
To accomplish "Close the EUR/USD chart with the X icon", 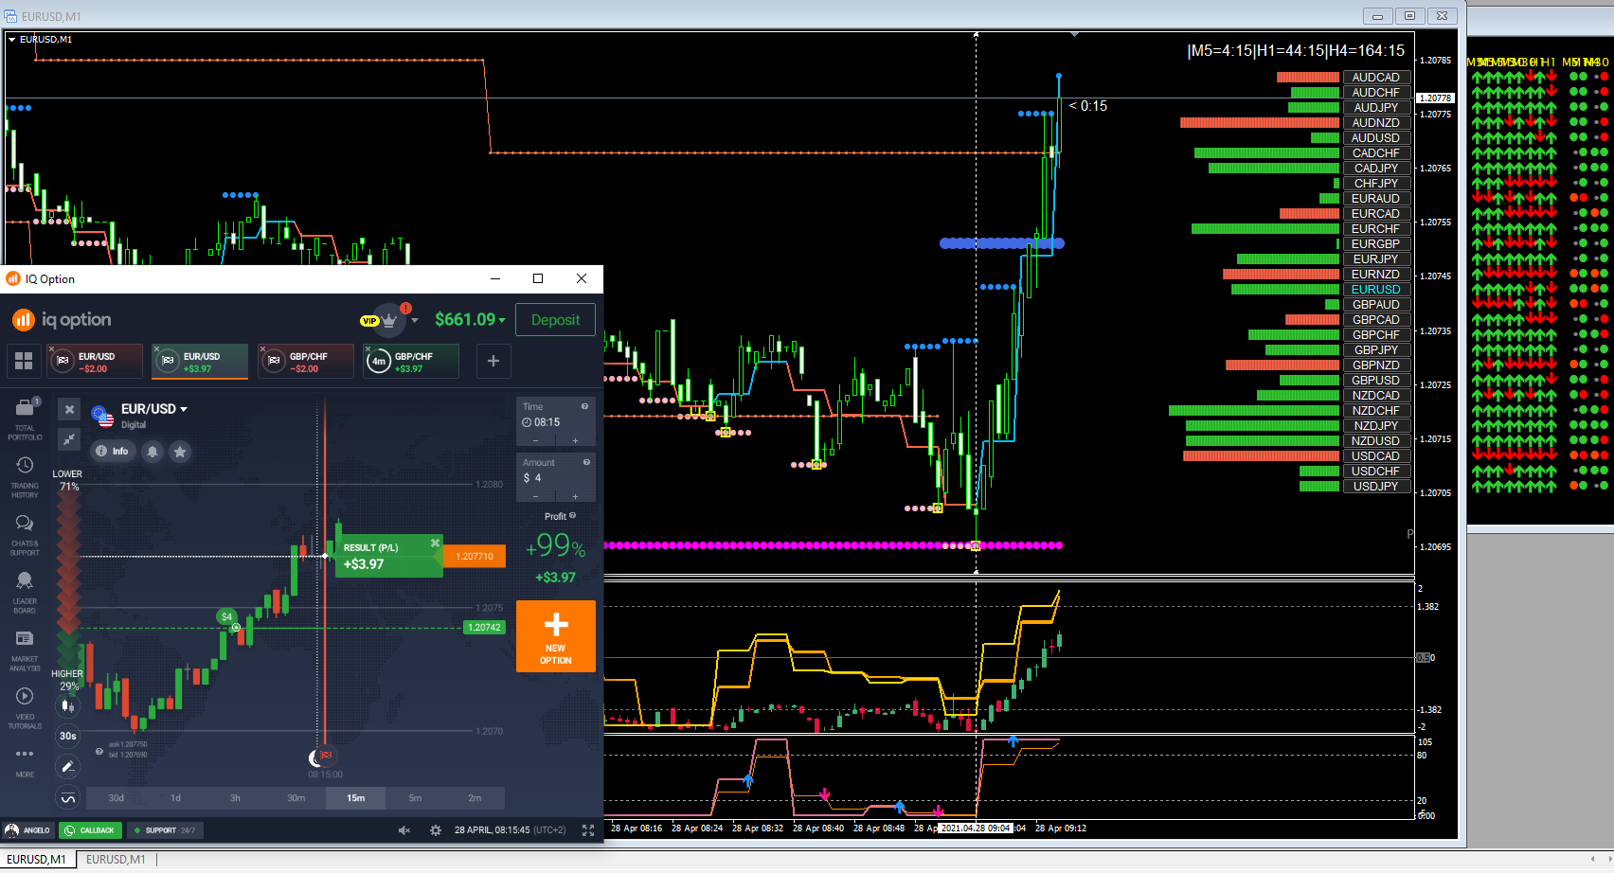I will tap(69, 409).
